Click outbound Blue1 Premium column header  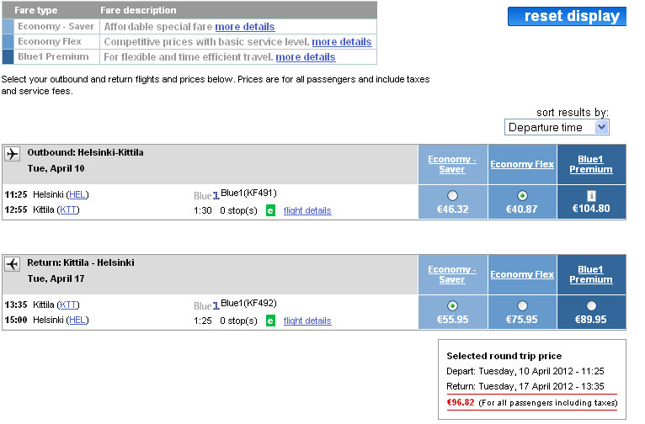[x=591, y=164]
